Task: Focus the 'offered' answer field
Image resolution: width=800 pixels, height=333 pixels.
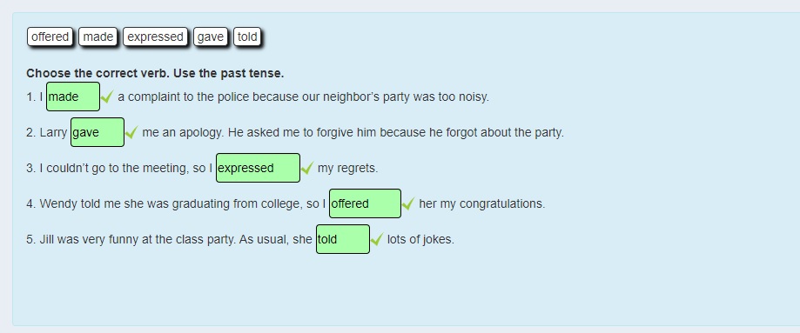Action: 365,203
